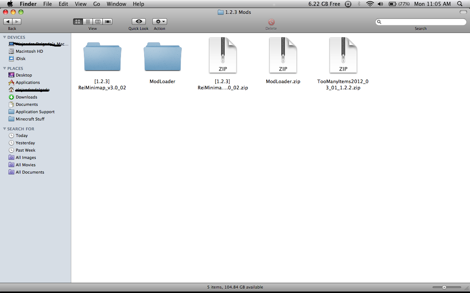Select the ModLoader folder
This screenshot has width=470, height=293.
(163, 56)
